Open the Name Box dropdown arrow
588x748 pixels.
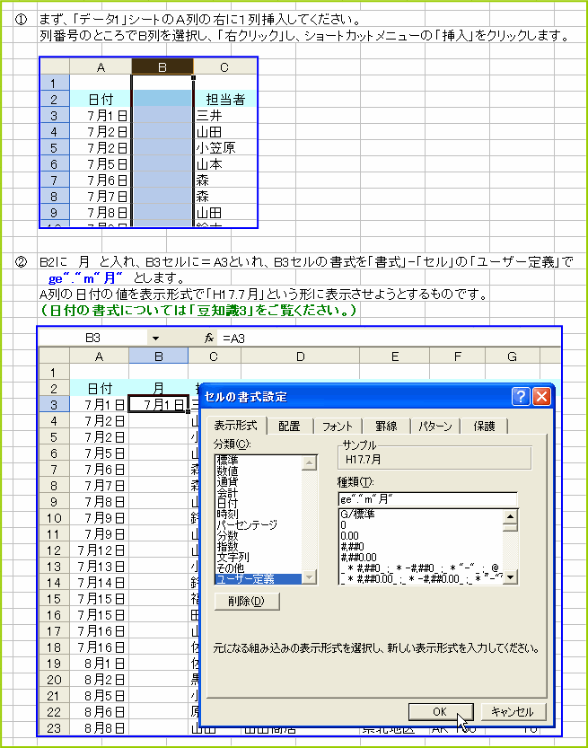tap(155, 339)
